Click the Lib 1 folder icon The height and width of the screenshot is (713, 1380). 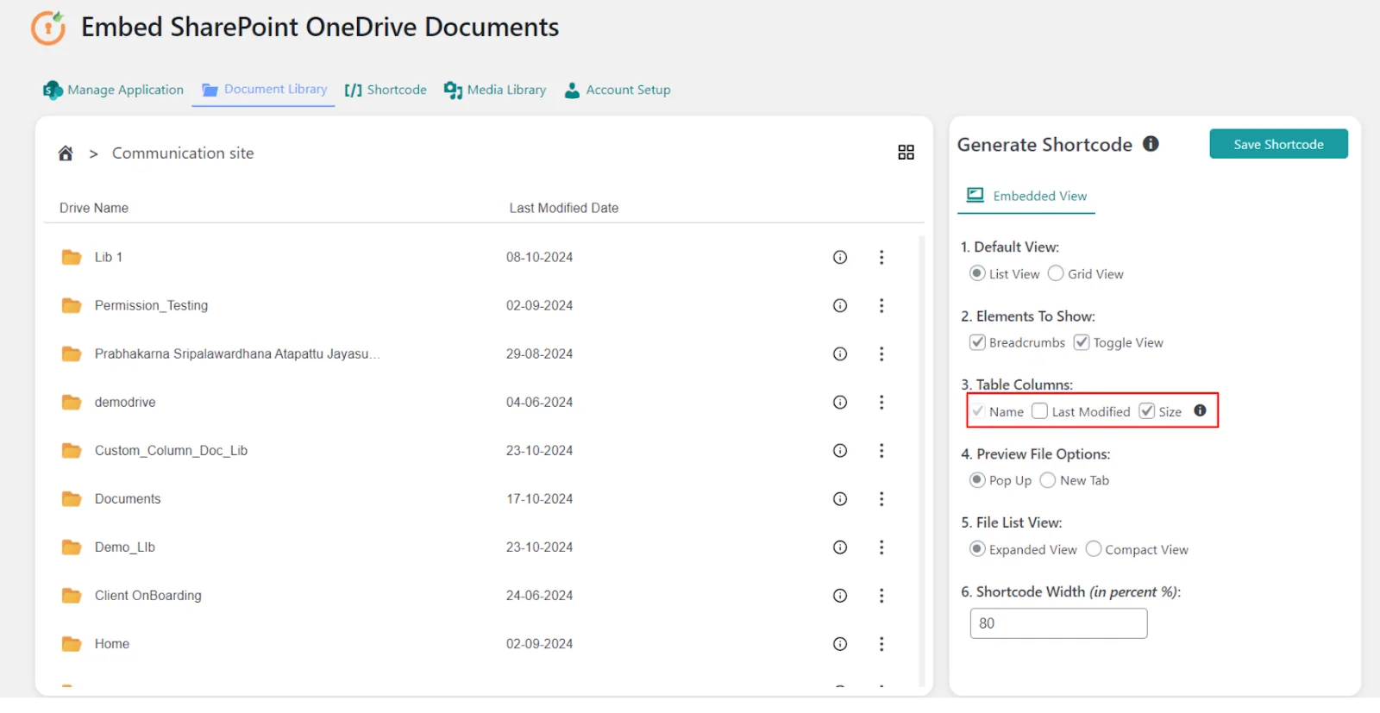coord(72,257)
